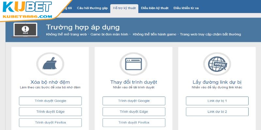The height and width of the screenshot is (130, 261).
Task: Open the Câu hỏi thường gặp tab
Action: coord(92,8)
